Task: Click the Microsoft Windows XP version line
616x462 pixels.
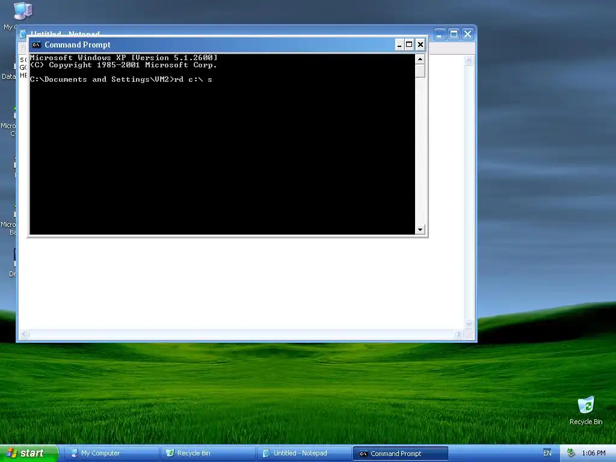Action: [124, 58]
